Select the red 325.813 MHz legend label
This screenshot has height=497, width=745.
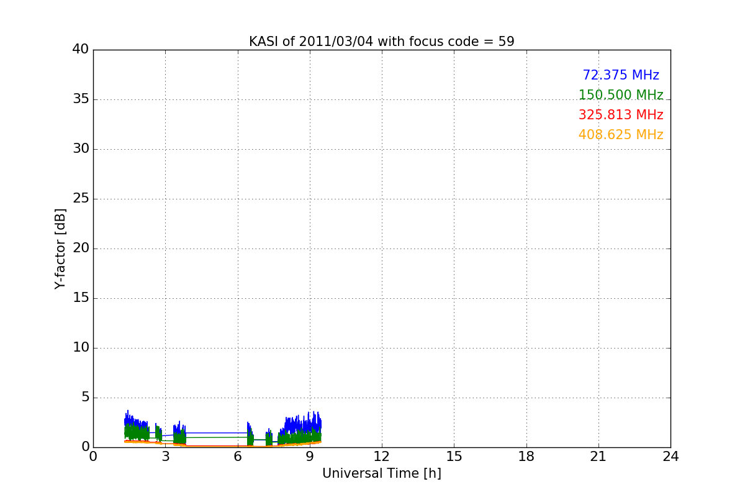click(621, 115)
